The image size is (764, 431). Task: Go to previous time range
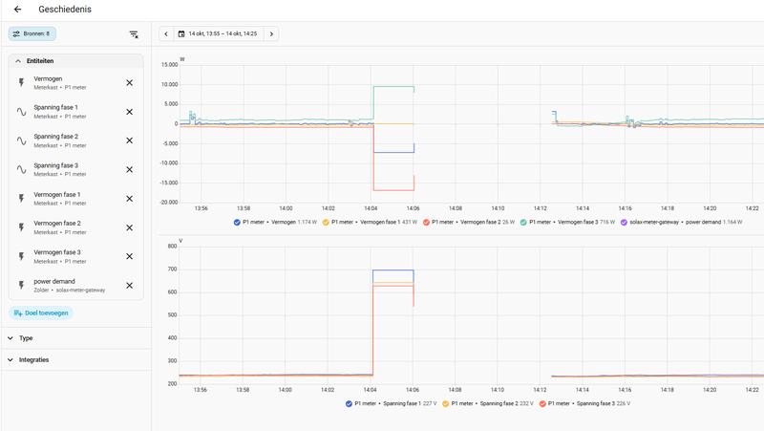(166, 34)
